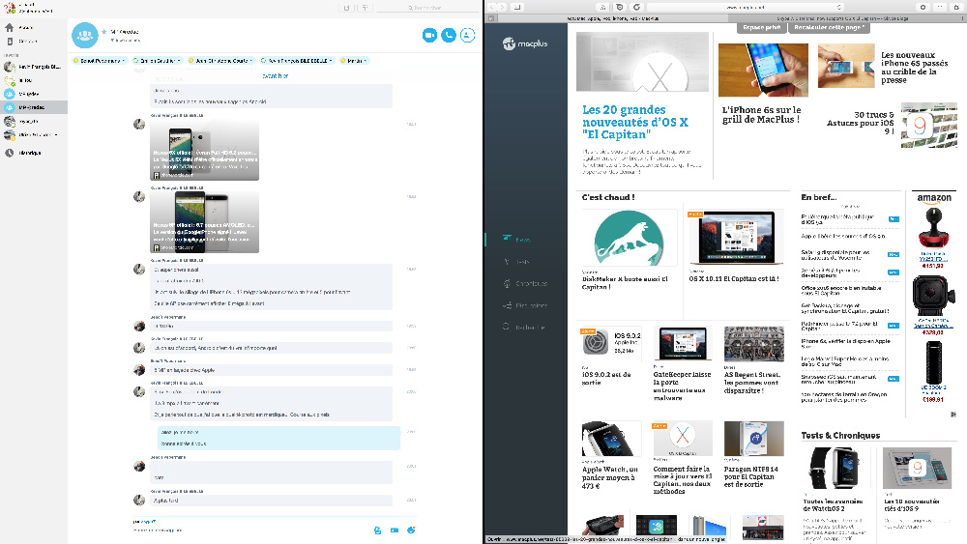The image size is (967, 544).
Task: Click the Amazon logo in the ad
Action: point(934,198)
